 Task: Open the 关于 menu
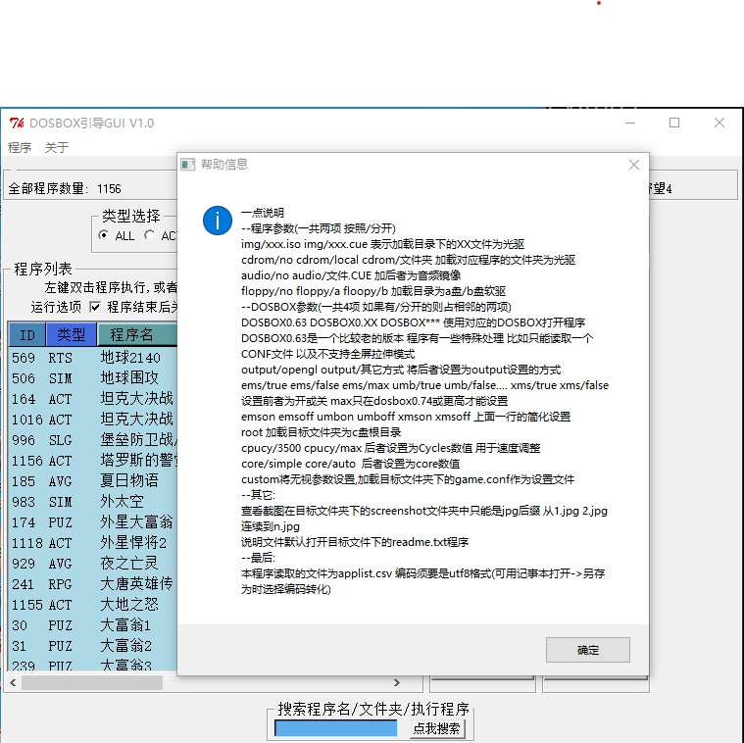point(57,147)
